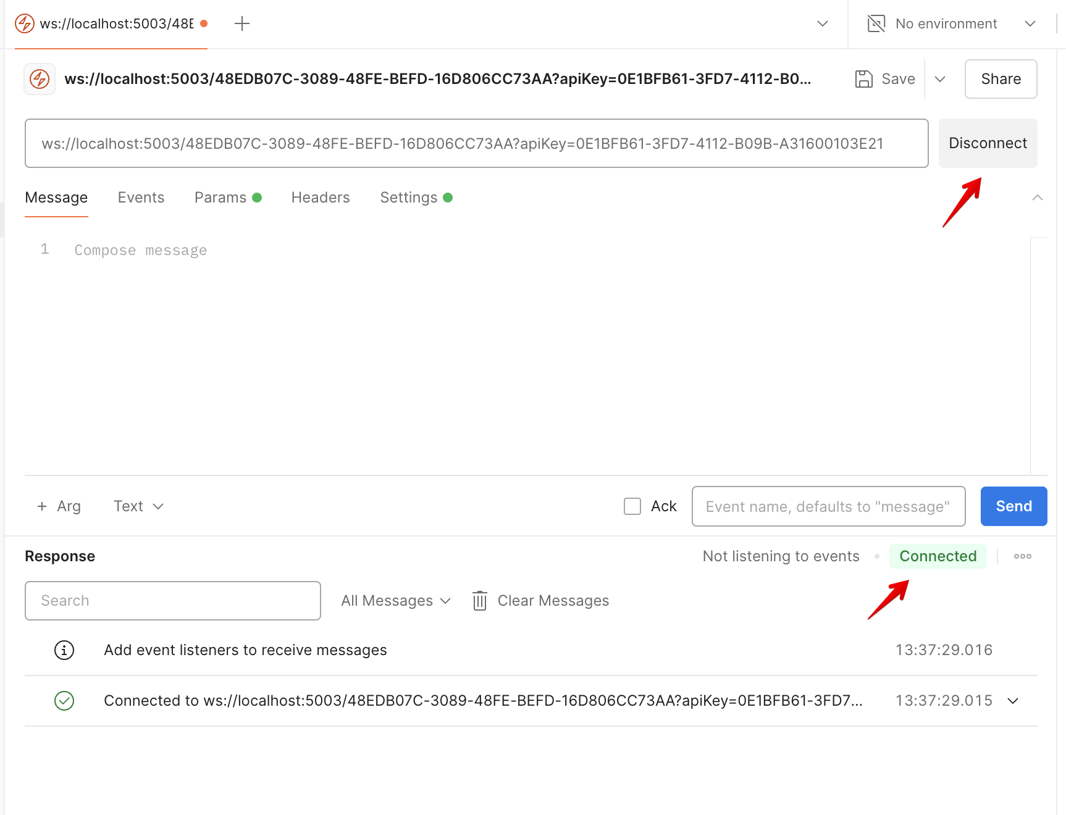
Task: Click the Socket.IO icon in the request tab
Action: click(x=25, y=24)
